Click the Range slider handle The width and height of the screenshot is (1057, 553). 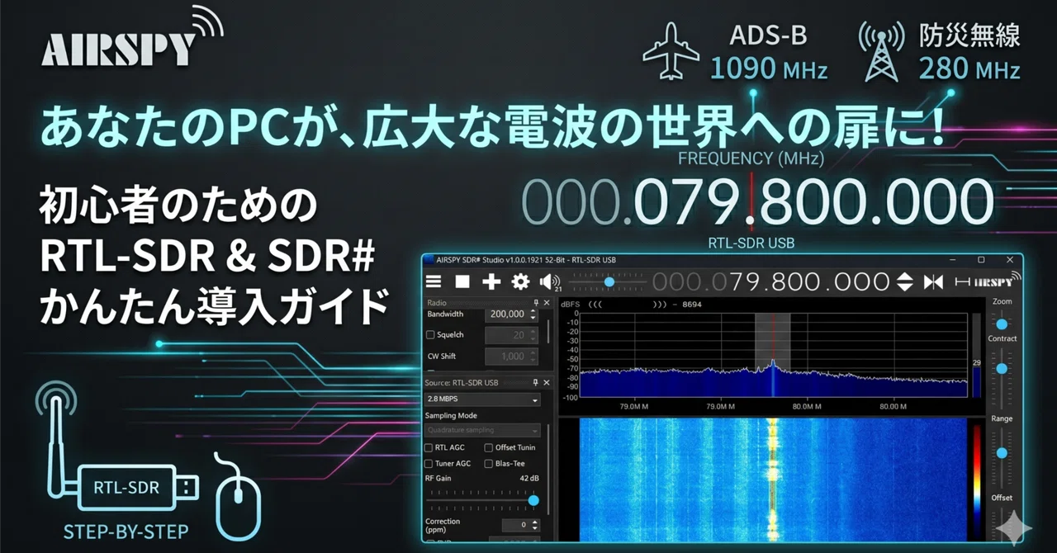tap(1002, 453)
